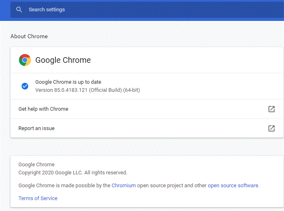284x211 pixels.
Task: Click the large Google Chrome title text
Action: (63, 60)
